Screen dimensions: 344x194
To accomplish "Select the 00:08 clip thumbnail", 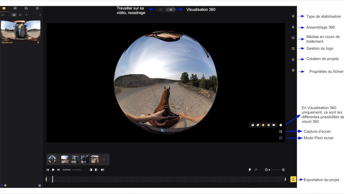I will [85, 159].
